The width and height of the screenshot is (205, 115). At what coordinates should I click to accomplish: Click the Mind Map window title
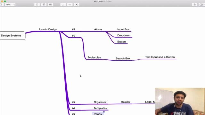click(x=98, y=1)
